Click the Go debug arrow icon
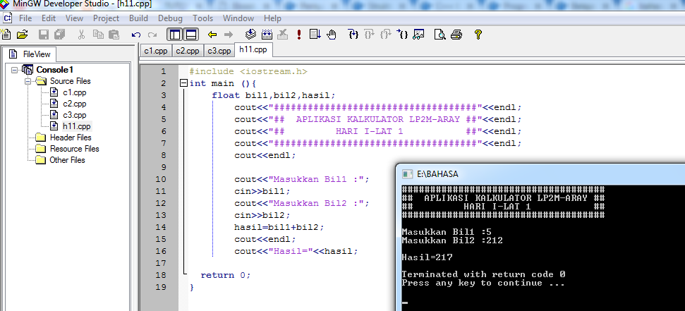Viewport: 685px width, 311px height. click(315, 35)
